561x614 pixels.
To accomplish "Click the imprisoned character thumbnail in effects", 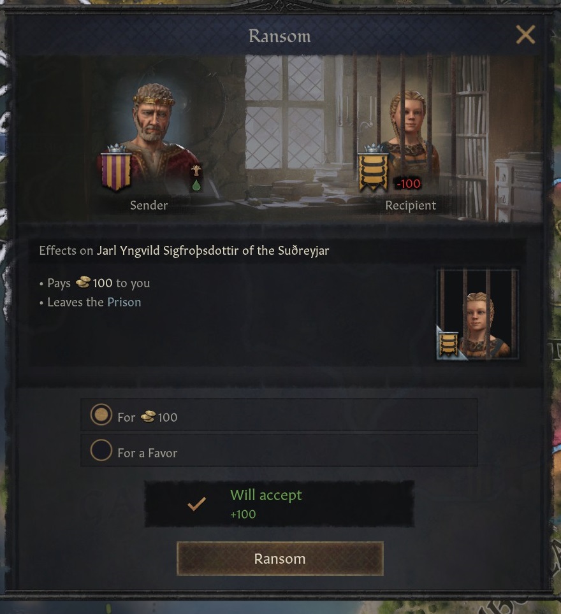I will pyautogui.click(x=477, y=314).
